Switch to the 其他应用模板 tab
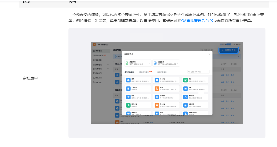This screenshot has width=277, height=147. point(144,72)
